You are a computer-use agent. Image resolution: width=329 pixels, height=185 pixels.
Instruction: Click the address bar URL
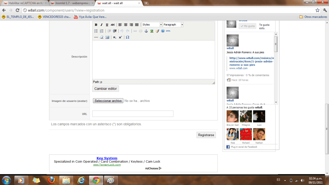click(x=66, y=10)
